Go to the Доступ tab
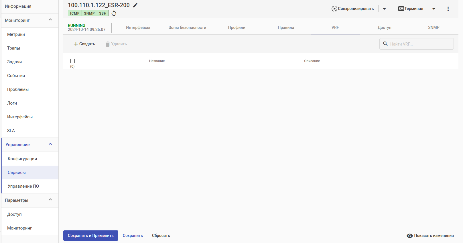The image size is (463, 243). [x=384, y=28]
